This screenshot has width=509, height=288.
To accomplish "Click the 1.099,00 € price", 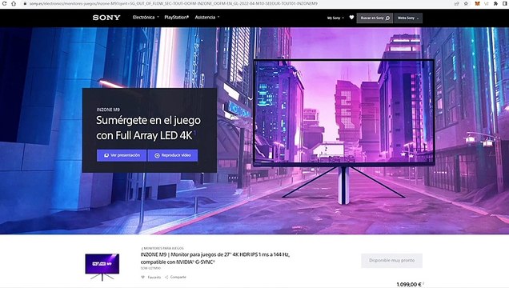I will [409, 285].
